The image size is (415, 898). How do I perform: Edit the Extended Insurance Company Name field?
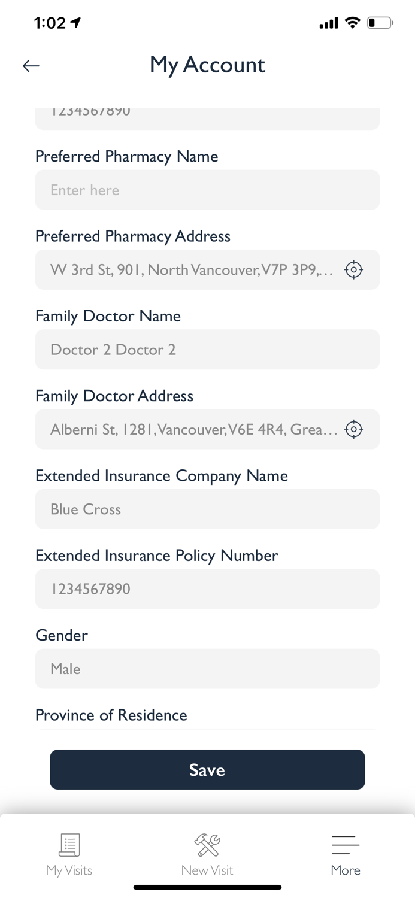tap(207, 509)
